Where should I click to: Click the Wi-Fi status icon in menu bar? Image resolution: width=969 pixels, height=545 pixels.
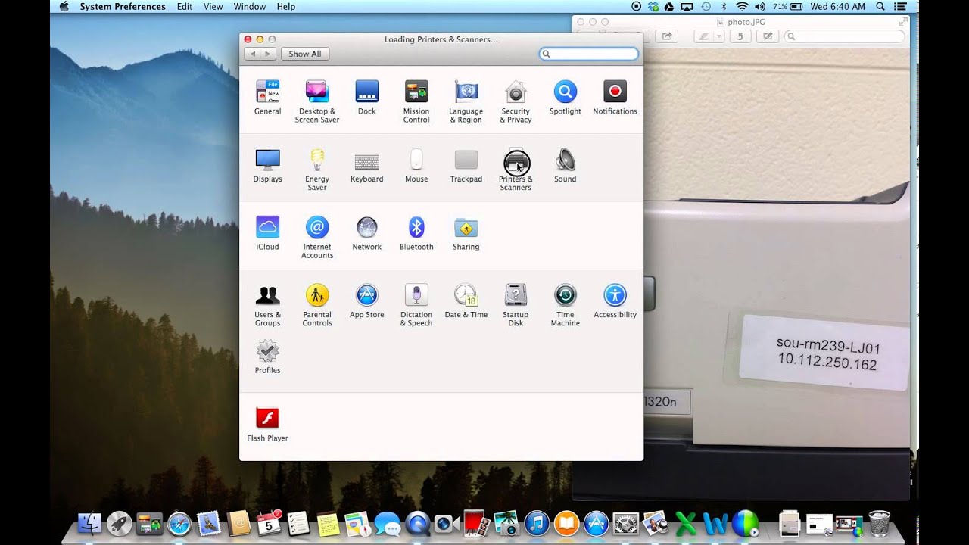click(x=742, y=7)
